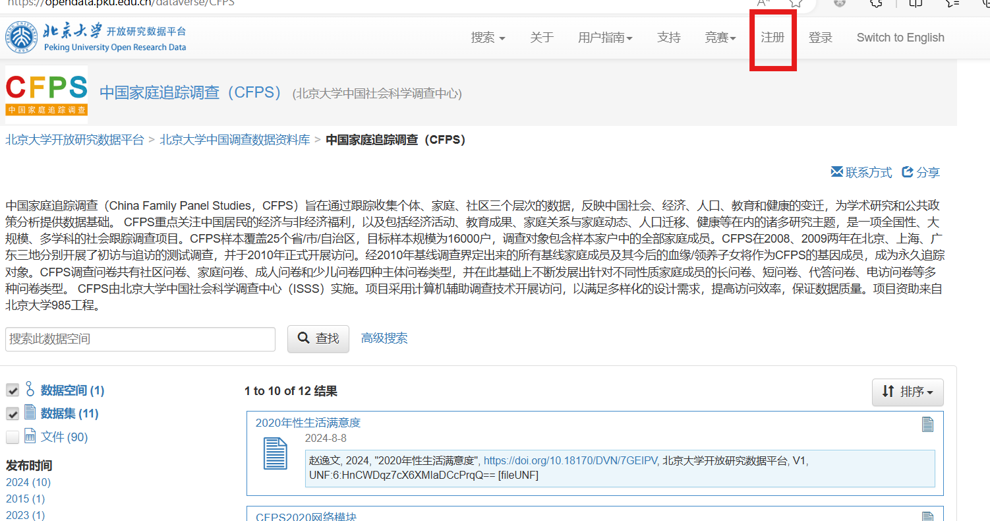990x521 pixels.
Task: Click 注册 to register an account
Action: 772,38
